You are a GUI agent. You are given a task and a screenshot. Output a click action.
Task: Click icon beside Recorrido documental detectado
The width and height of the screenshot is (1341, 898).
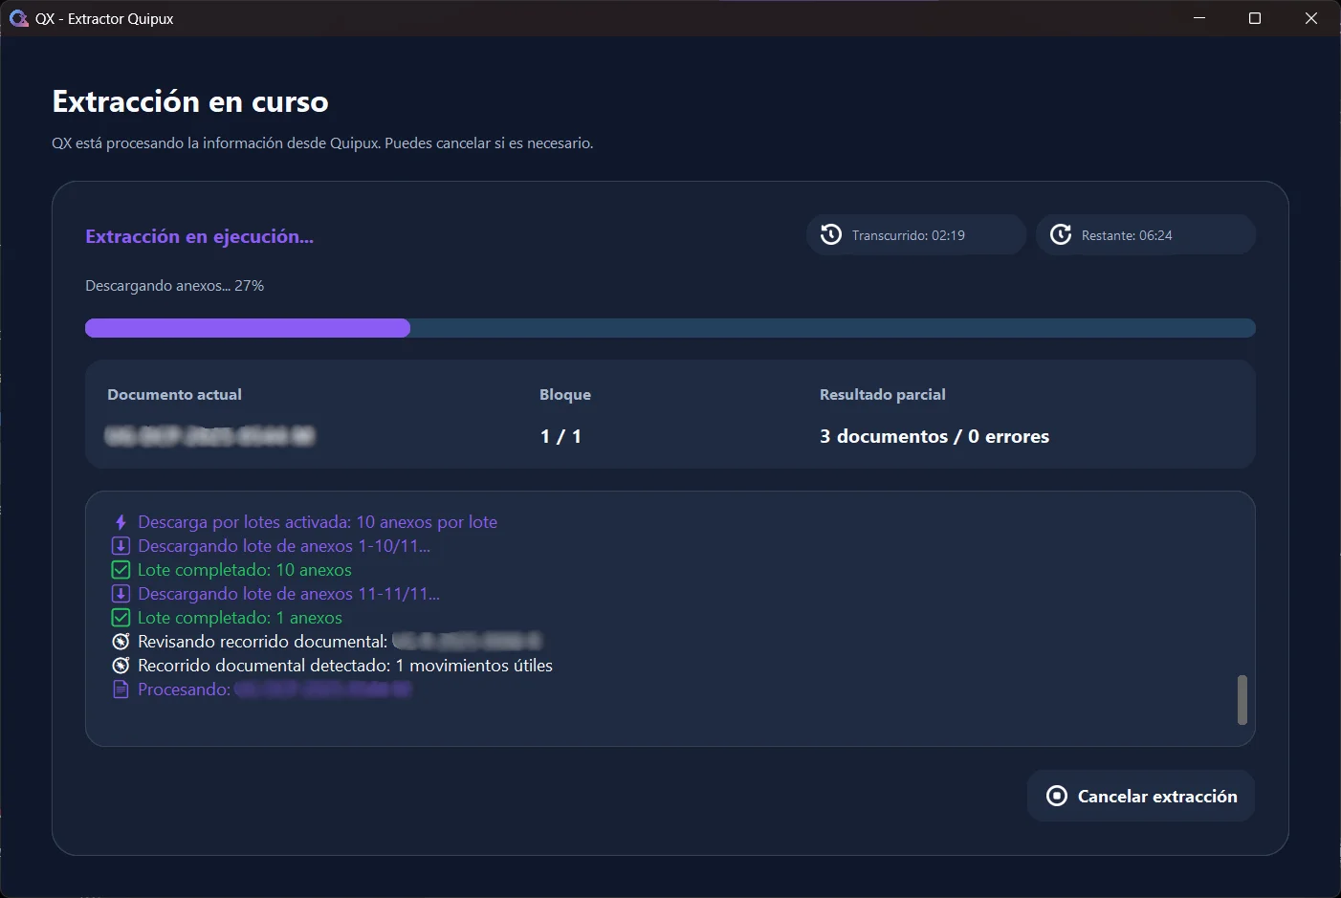click(x=121, y=666)
